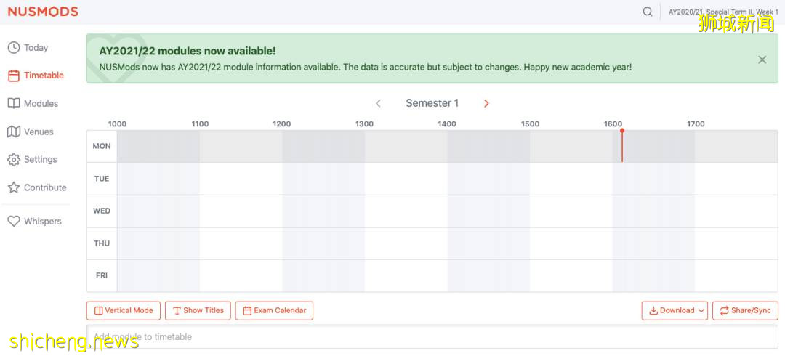Open Venues using the map icon
The height and width of the screenshot is (356, 785).
pos(14,132)
